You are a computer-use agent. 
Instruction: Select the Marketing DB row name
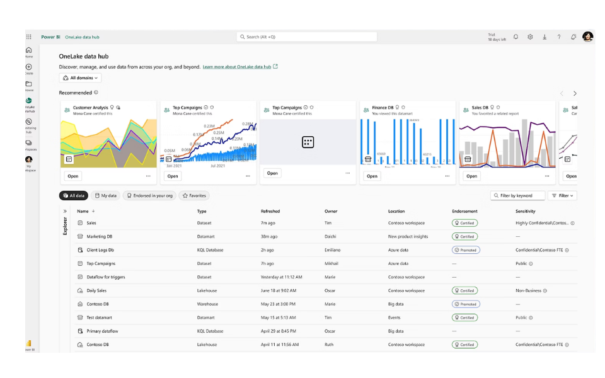click(99, 236)
